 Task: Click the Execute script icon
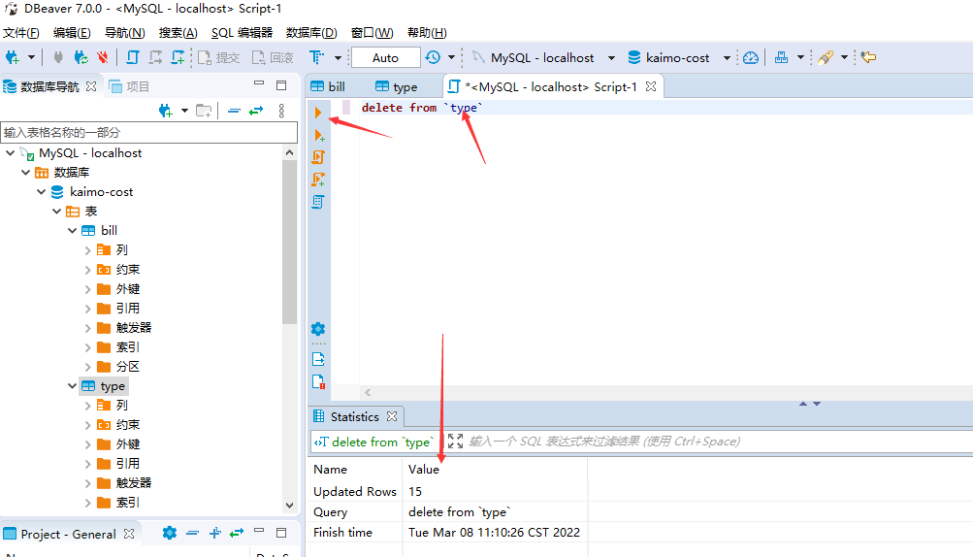[x=318, y=157]
